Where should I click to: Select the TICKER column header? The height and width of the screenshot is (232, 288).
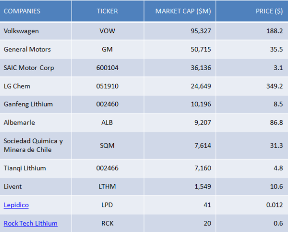(107, 11)
